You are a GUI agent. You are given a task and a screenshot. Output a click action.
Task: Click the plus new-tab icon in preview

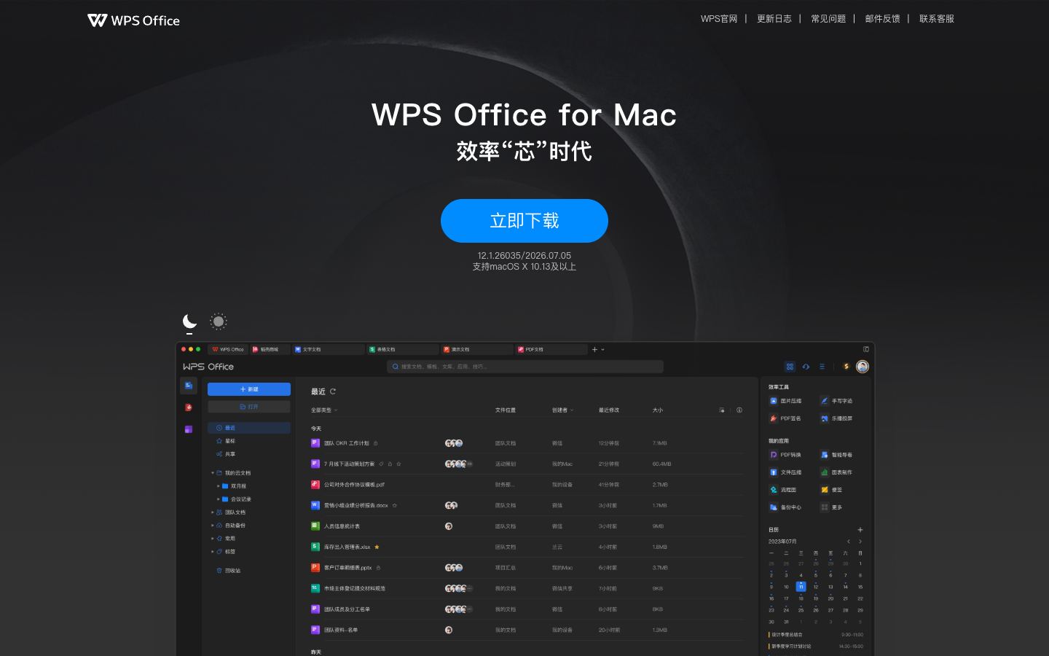(594, 350)
